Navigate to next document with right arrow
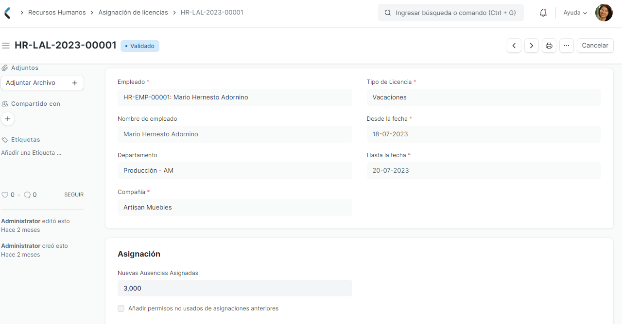 pos(531,45)
